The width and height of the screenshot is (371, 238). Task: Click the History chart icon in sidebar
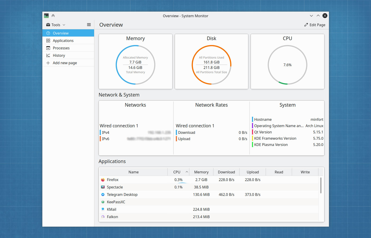coord(48,55)
